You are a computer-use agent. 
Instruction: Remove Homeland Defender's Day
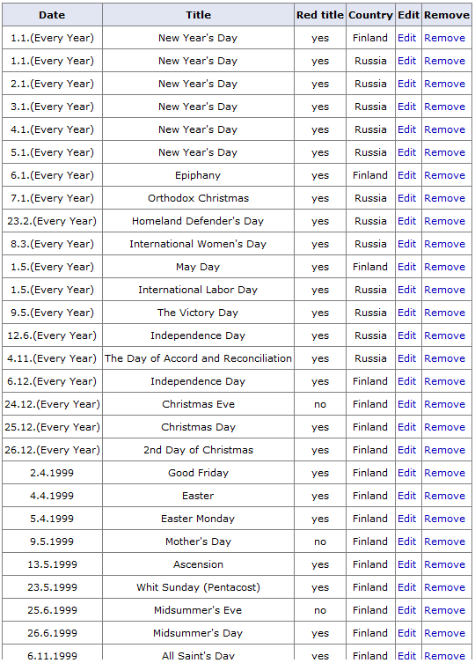[x=444, y=221]
